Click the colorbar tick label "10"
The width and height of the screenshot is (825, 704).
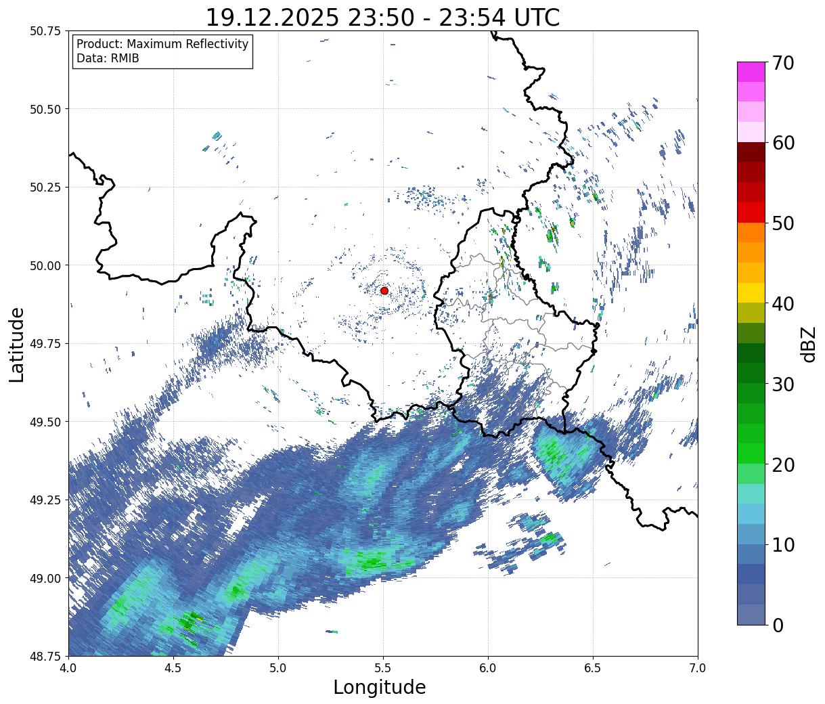point(783,544)
